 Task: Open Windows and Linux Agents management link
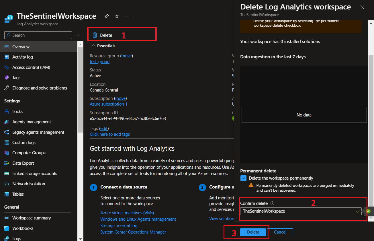coord(138,219)
